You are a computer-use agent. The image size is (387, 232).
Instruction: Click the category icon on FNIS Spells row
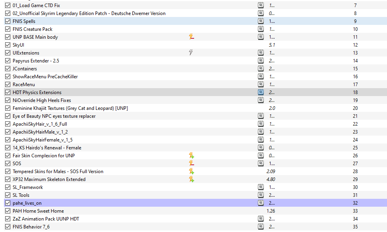point(261,21)
